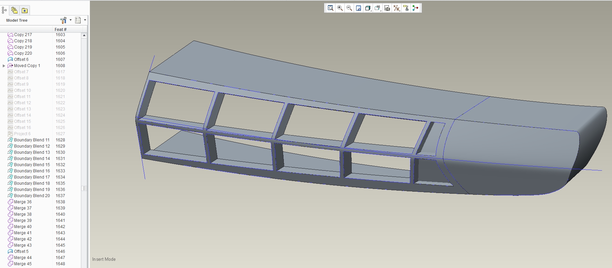Screen dimensions: 612x268
Task: Open the Saved Orientations icon
Action: [x=377, y=8]
